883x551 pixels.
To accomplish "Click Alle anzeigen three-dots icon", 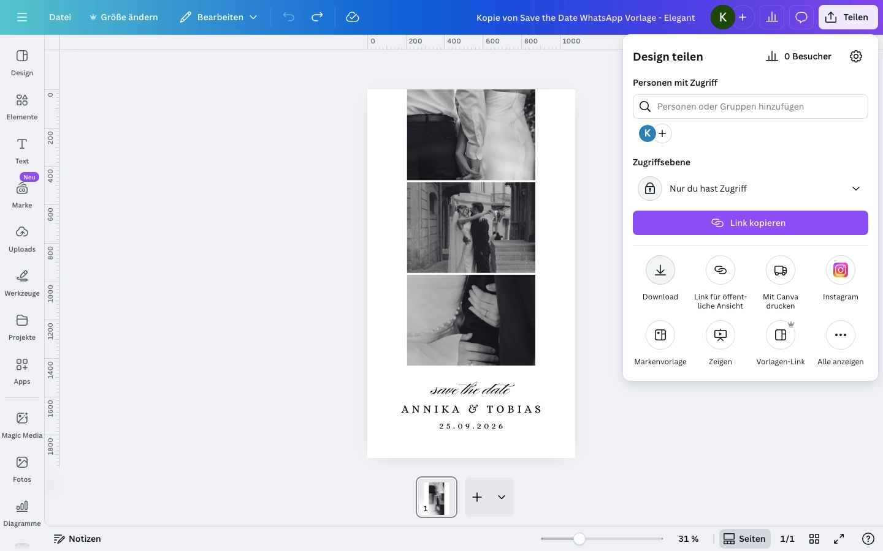I will 841,335.
